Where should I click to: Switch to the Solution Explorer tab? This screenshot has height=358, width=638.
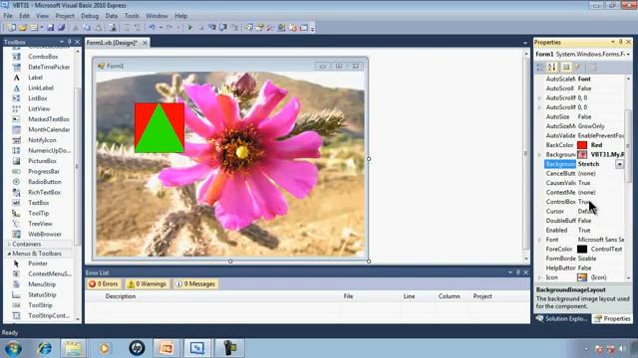pos(562,318)
